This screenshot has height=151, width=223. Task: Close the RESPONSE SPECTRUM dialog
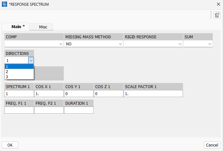(219, 4)
